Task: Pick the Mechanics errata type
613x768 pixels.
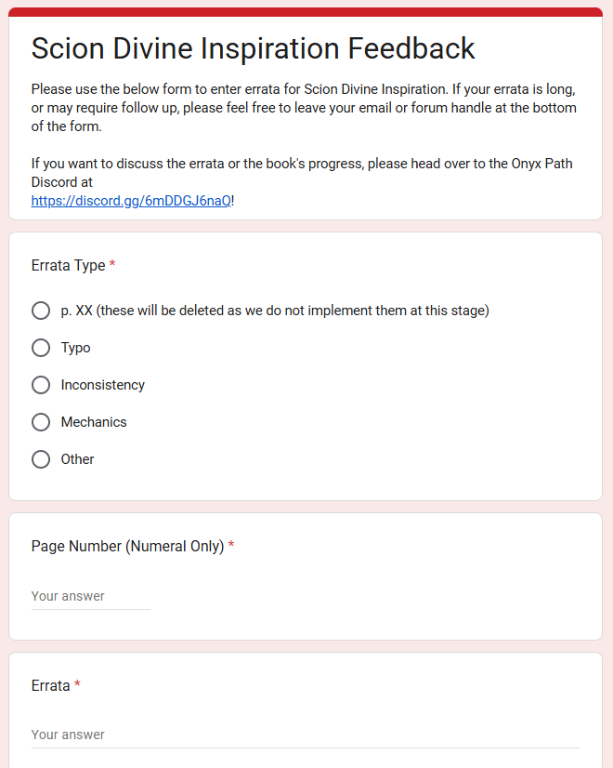Action: [x=41, y=422]
